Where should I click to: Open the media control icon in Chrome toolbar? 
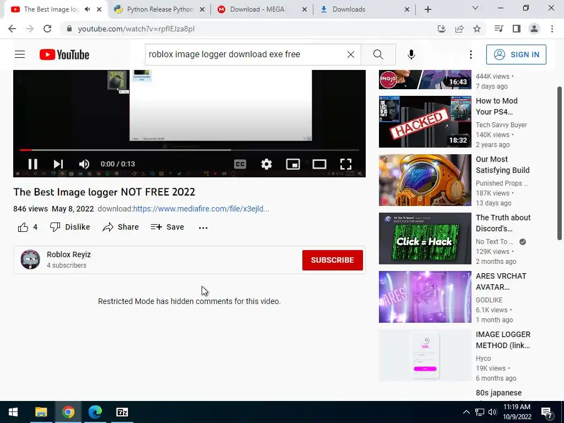point(498,29)
